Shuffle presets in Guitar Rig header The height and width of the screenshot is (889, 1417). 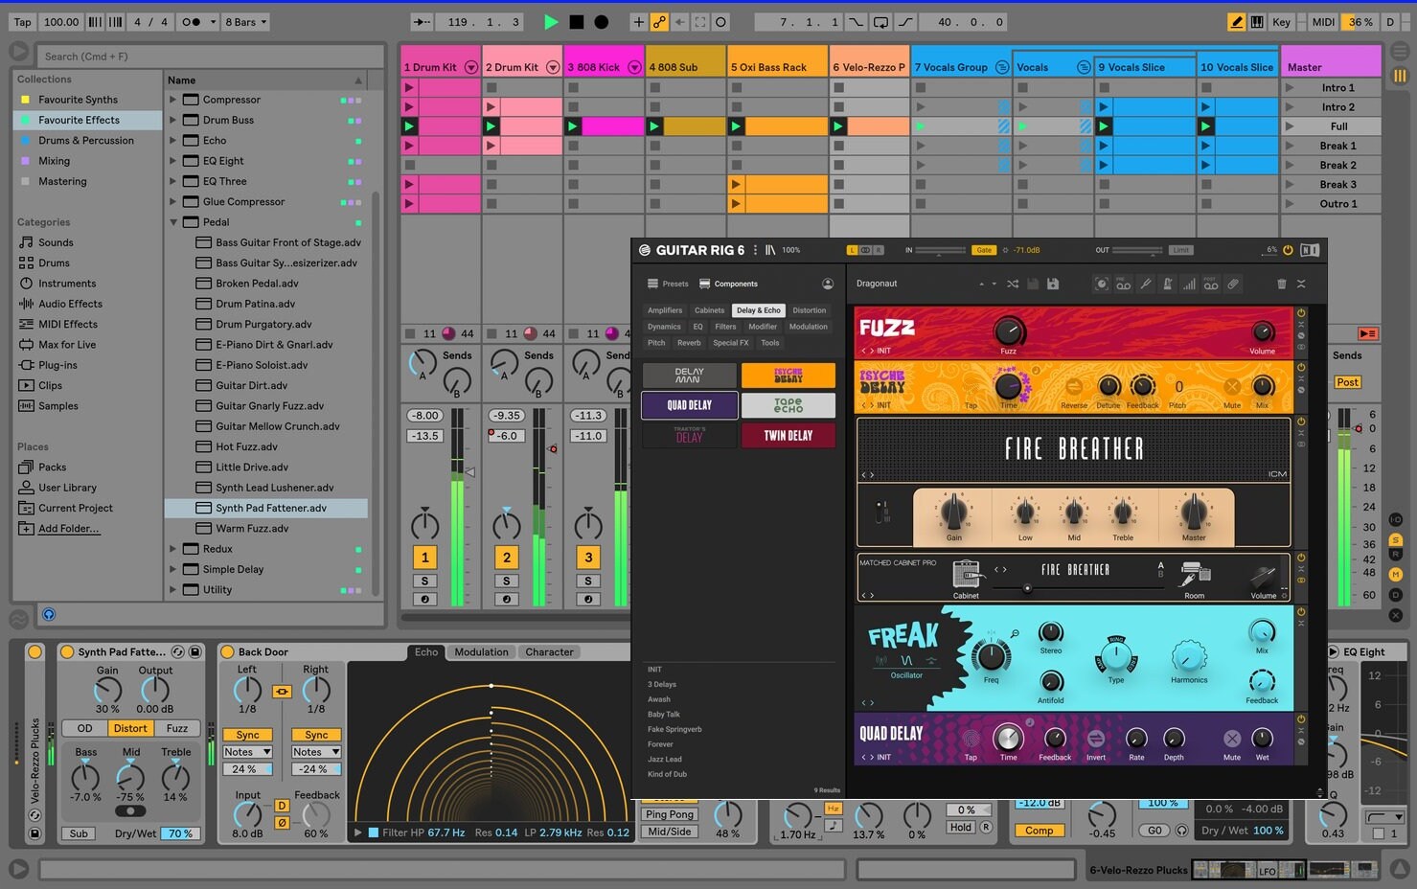point(1013,284)
